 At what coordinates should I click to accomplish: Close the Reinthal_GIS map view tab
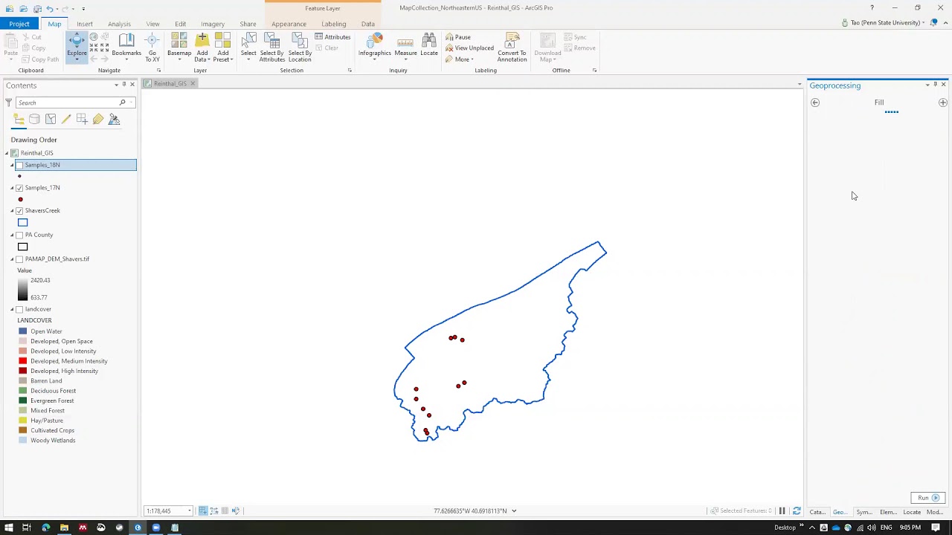point(193,83)
